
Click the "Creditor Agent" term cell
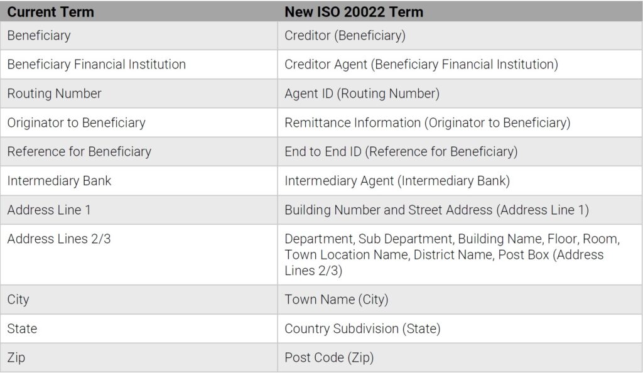tap(421, 65)
